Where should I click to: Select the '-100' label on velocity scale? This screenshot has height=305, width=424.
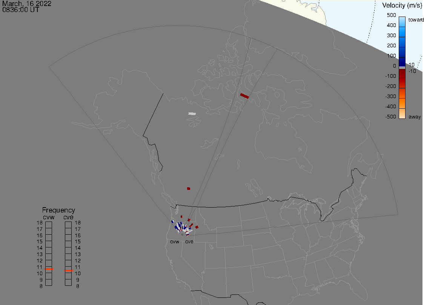pyautogui.click(x=390, y=76)
